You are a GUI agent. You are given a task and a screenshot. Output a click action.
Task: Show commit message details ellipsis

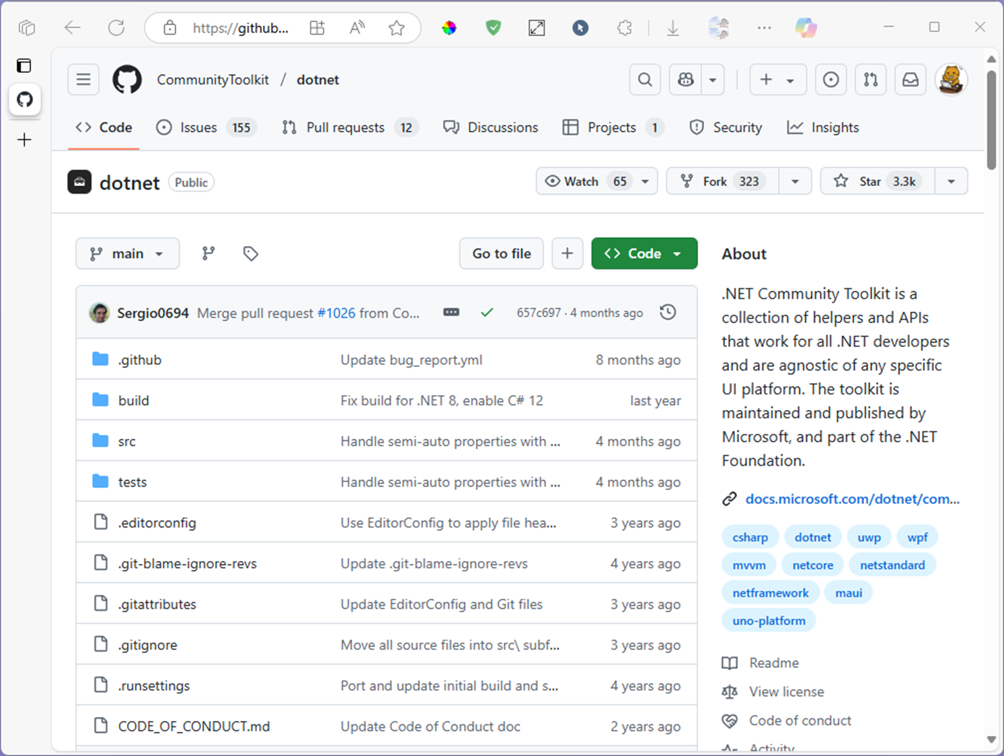[451, 312]
